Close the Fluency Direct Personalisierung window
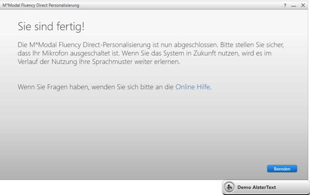This screenshot has height=195, width=310. coord(303,6)
